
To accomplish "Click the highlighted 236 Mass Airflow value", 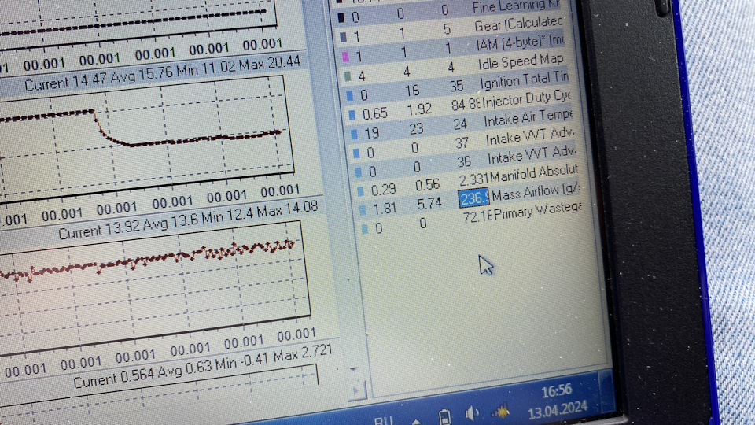I will click(473, 198).
